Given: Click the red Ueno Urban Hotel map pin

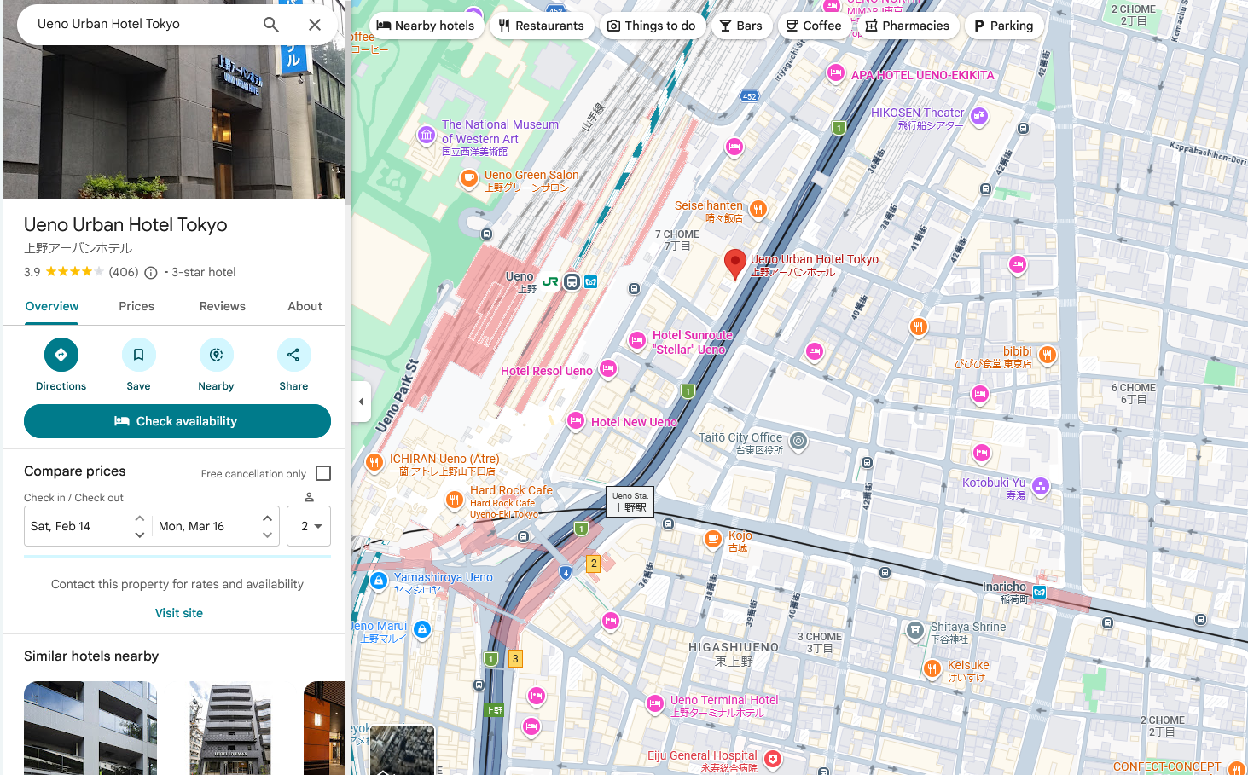Looking at the screenshot, I should pyautogui.click(x=734, y=263).
